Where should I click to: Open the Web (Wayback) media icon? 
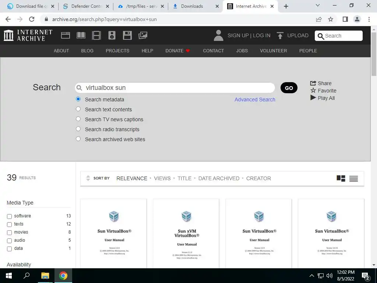pyautogui.click(x=66, y=35)
